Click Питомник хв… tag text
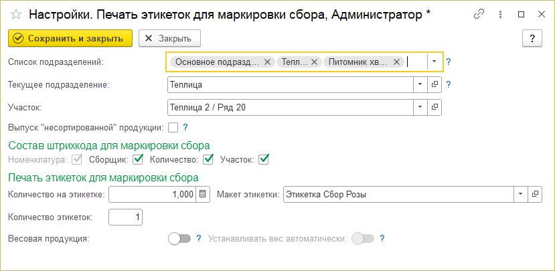This screenshot has height=271, width=555. [358, 62]
